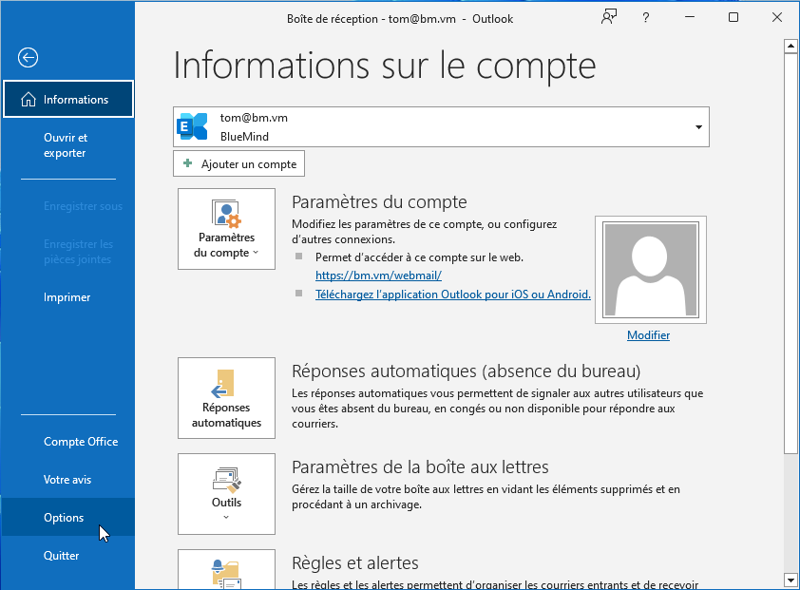Click the Exchange account icon
Screen dimensions: 800x590
pos(194,127)
